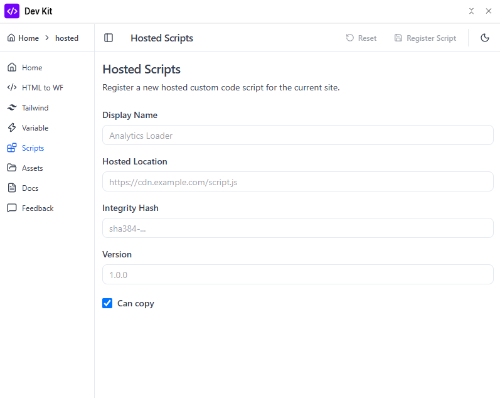Click the Register Script button label

(431, 38)
